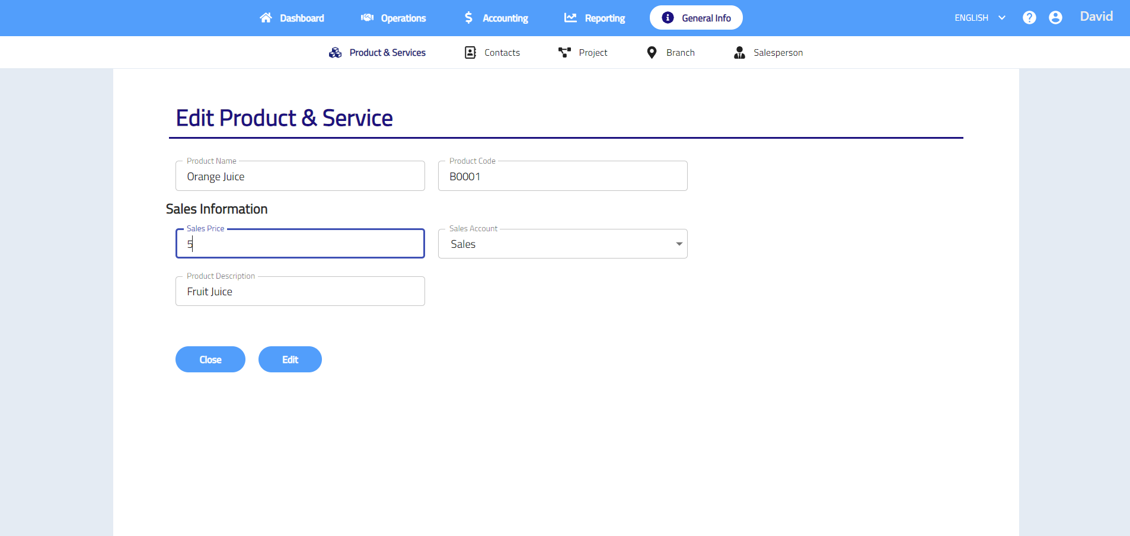This screenshot has height=536, width=1130.
Task: Click the Reporting chart icon
Action: (x=570, y=18)
